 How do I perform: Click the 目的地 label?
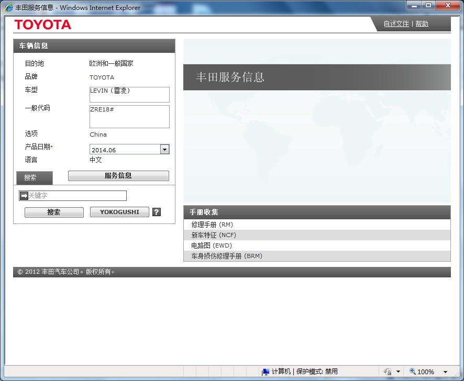[35, 63]
